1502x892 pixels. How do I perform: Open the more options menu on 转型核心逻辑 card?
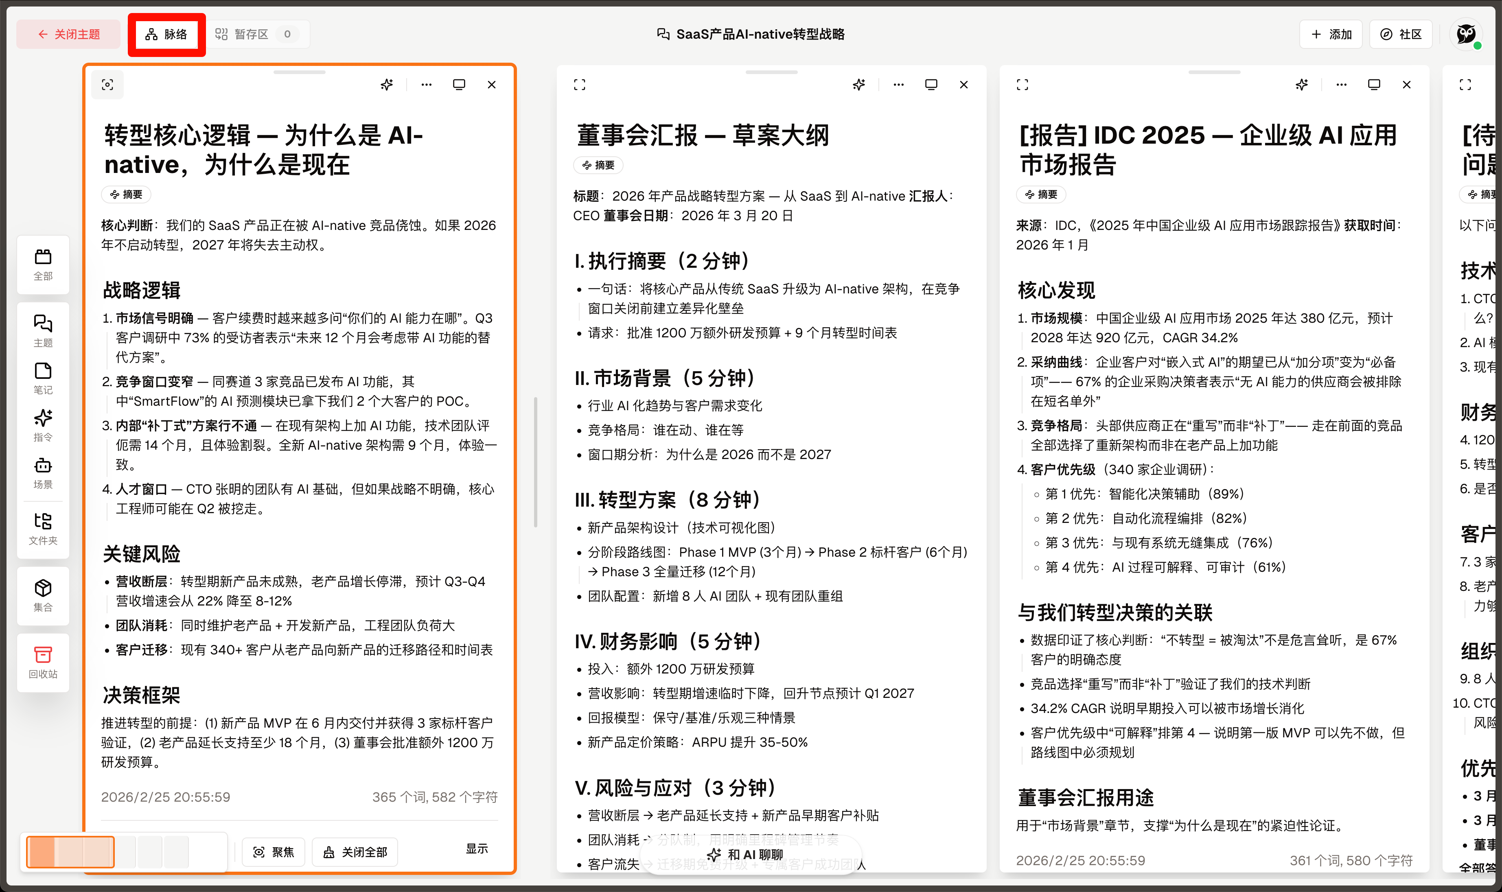(x=426, y=85)
